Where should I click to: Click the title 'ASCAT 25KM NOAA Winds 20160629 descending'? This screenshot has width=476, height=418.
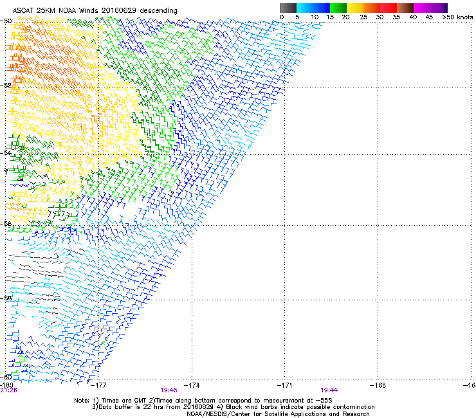(x=95, y=10)
